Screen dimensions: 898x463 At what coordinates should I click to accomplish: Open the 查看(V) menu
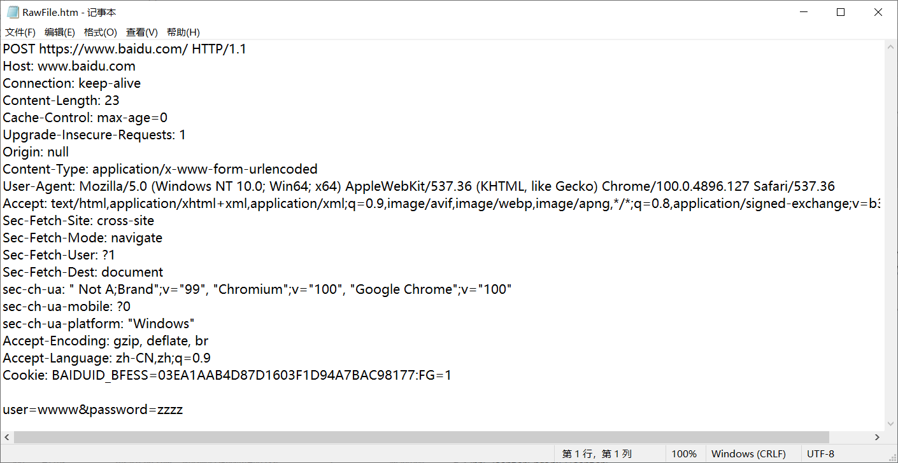(x=142, y=32)
